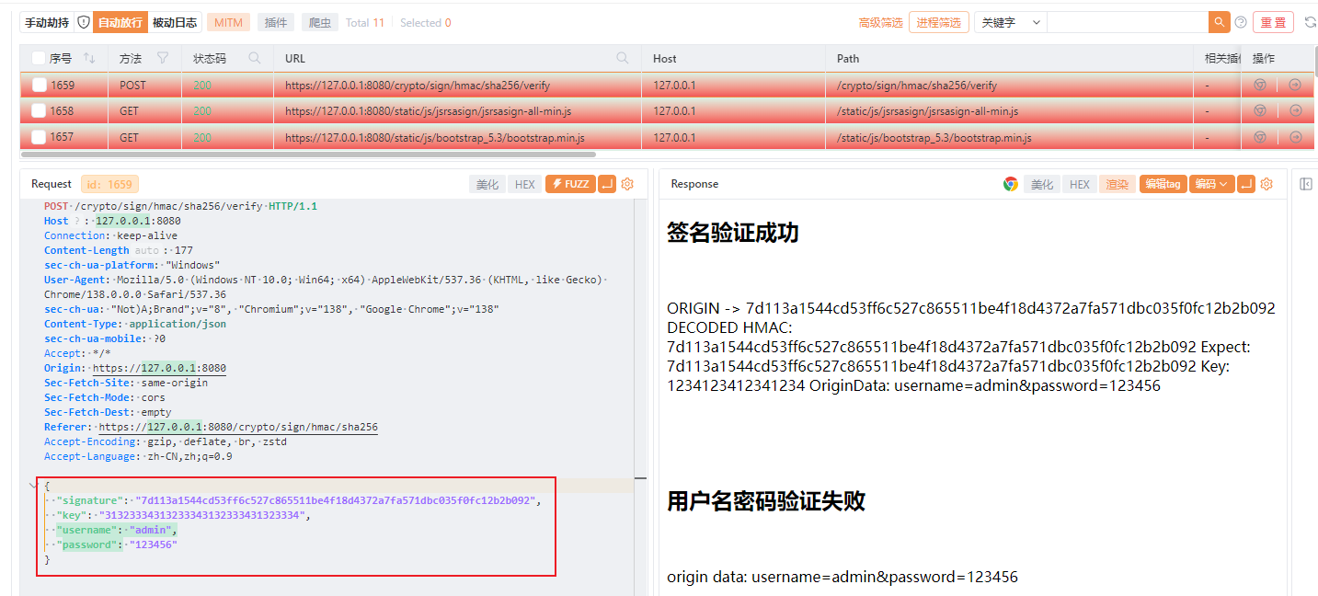This screenshot has width=1318, height=596.
Task: Collapse the right side panel
Action: (x=1305, y=184)
